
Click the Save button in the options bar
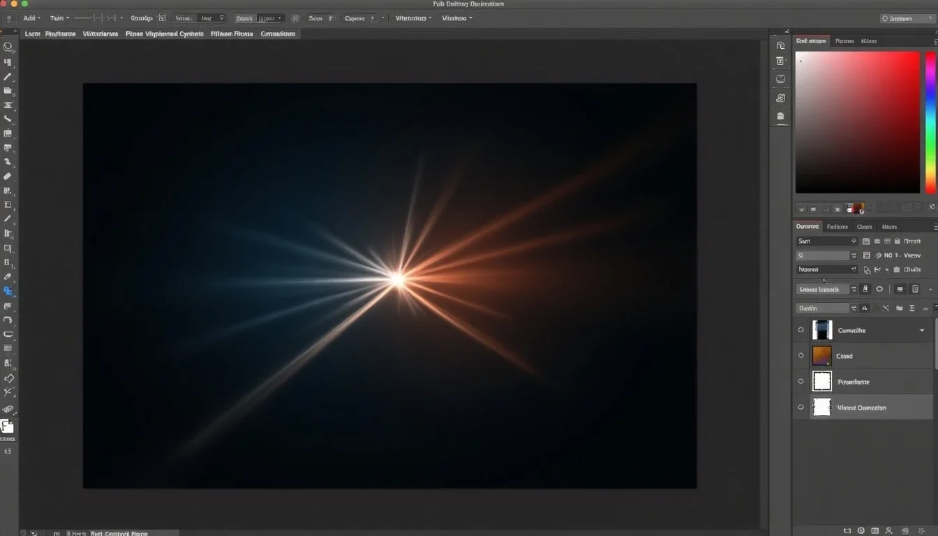point(320,18)
